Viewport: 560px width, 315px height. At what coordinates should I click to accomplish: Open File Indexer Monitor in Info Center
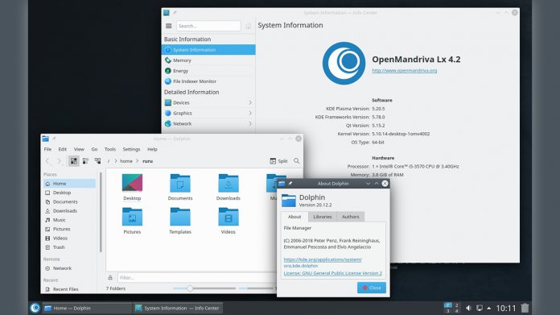(208, 81)
